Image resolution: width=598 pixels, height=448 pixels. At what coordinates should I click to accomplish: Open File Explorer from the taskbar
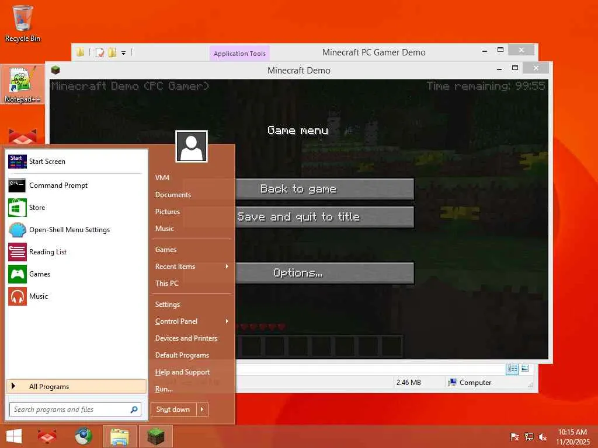tap(119, 436)
